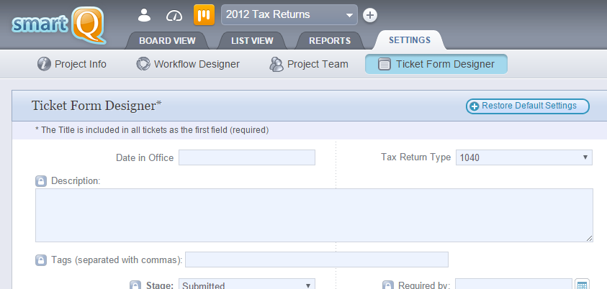Expand the Tax Return Type dropdown
Viewport: 607px width, 289px height.
pyautogui.click(x=523, y=157)
